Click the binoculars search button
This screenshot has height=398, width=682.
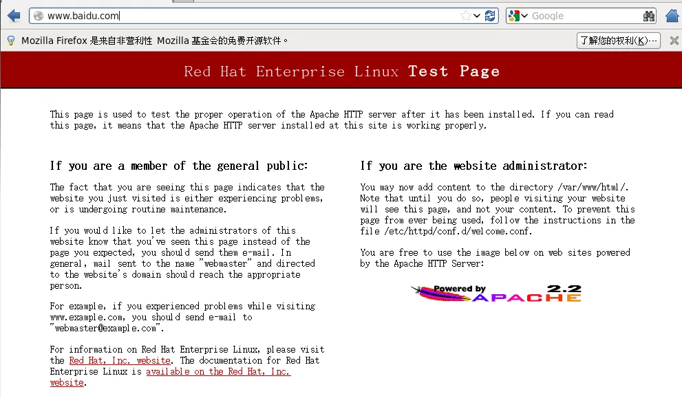648,16
